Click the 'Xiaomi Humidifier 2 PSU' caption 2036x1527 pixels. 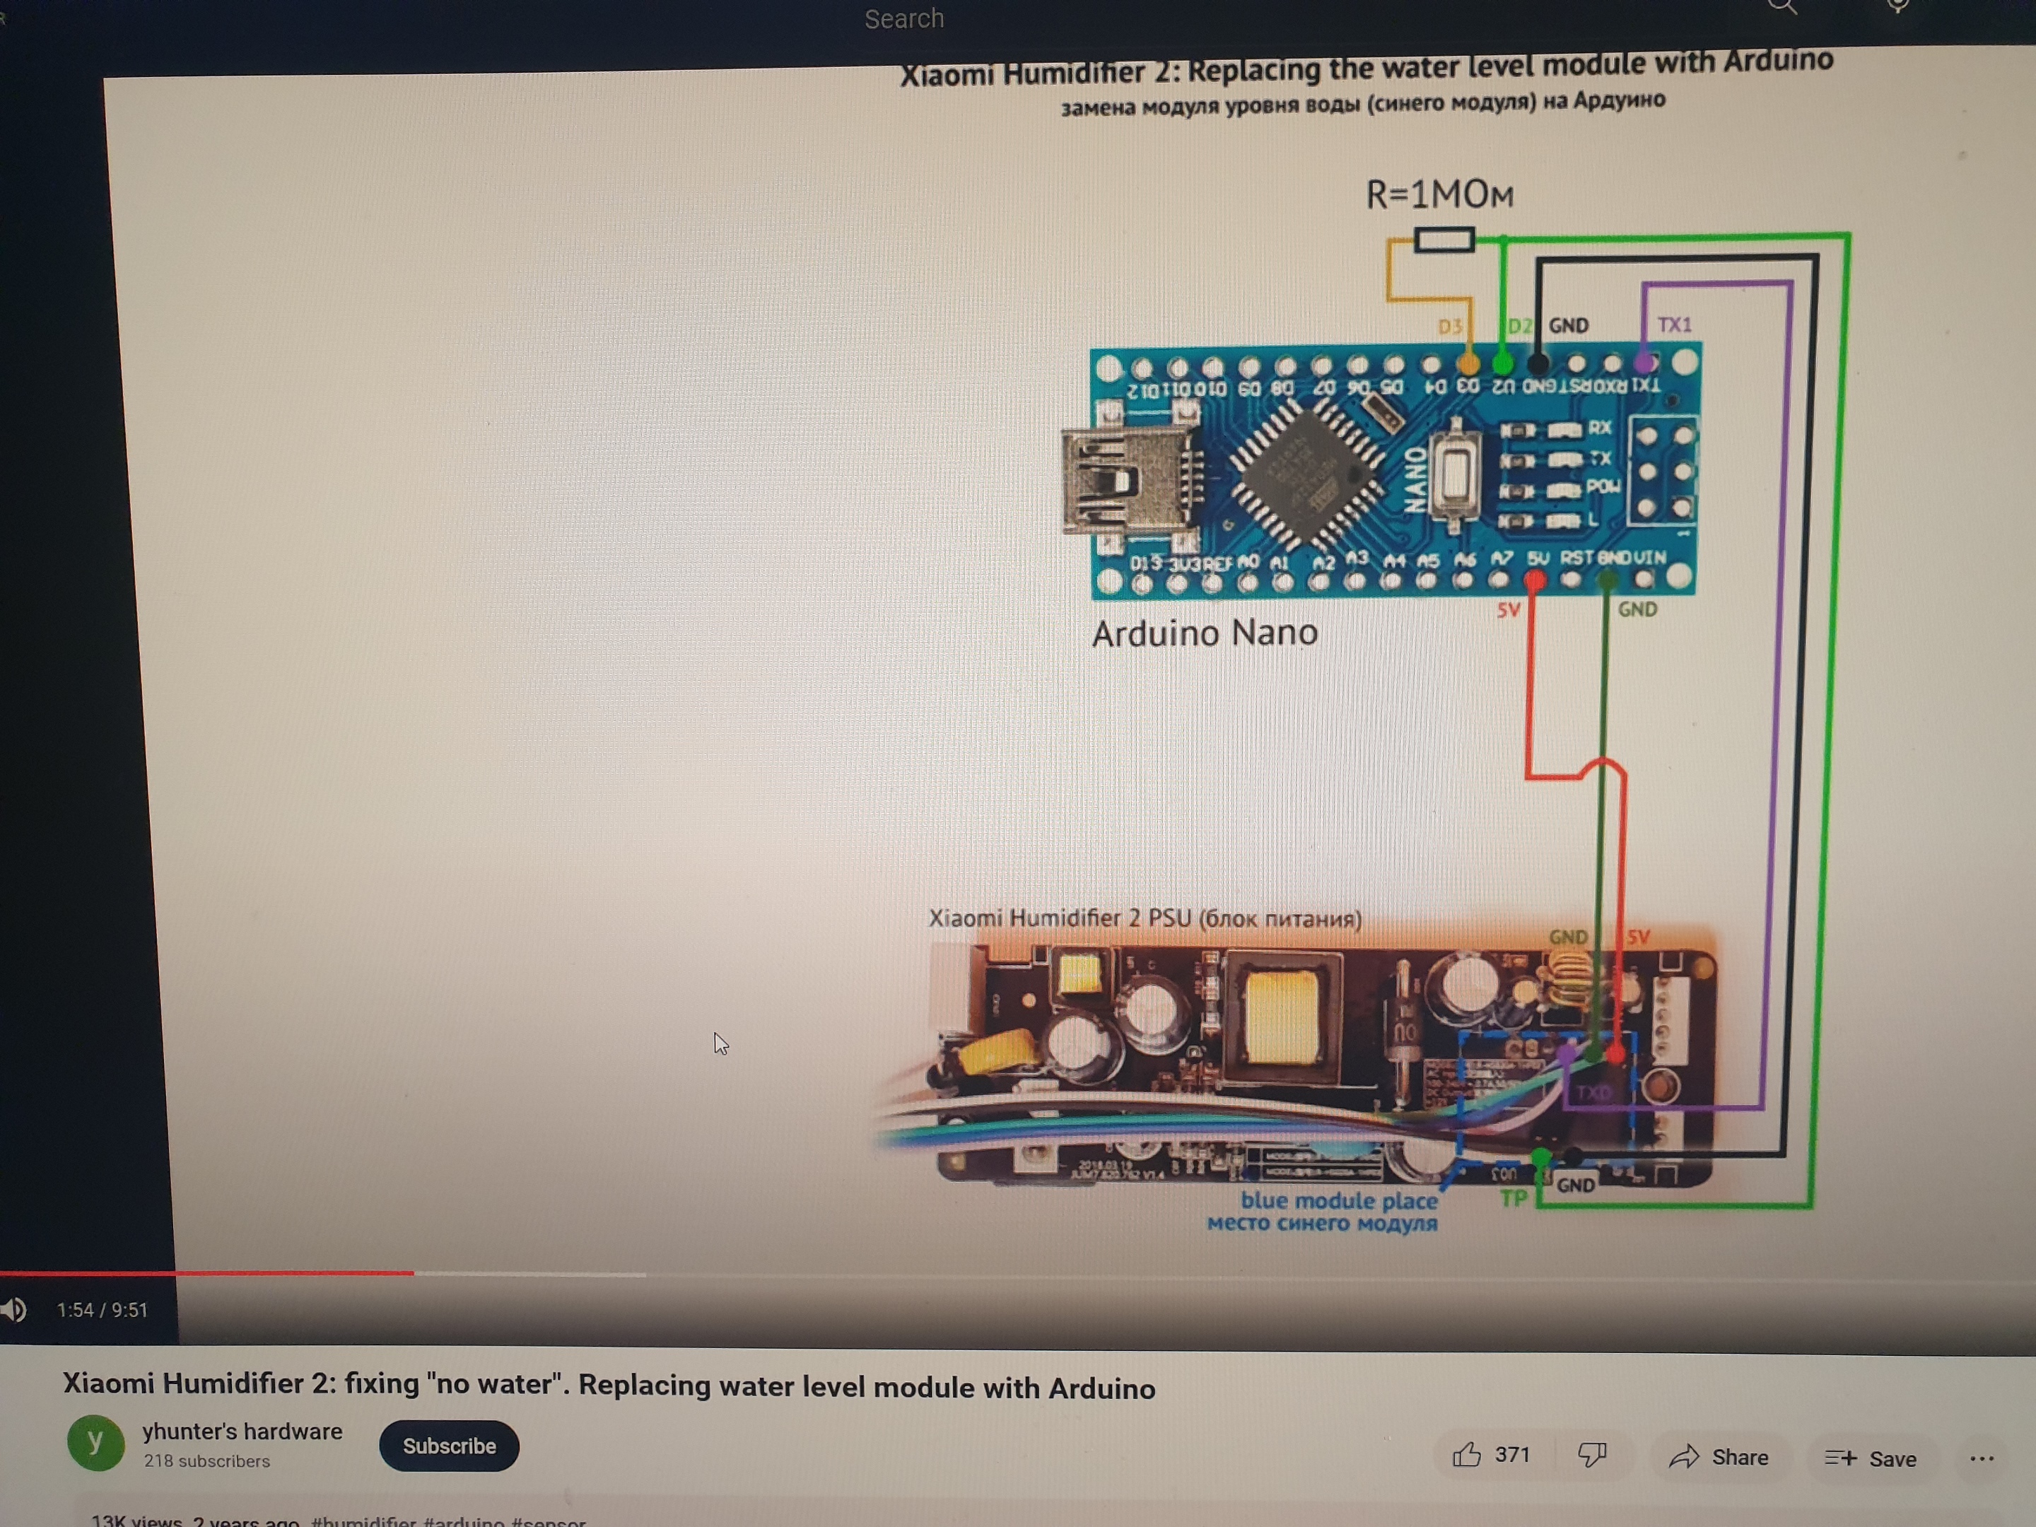tap(1146, 918)
